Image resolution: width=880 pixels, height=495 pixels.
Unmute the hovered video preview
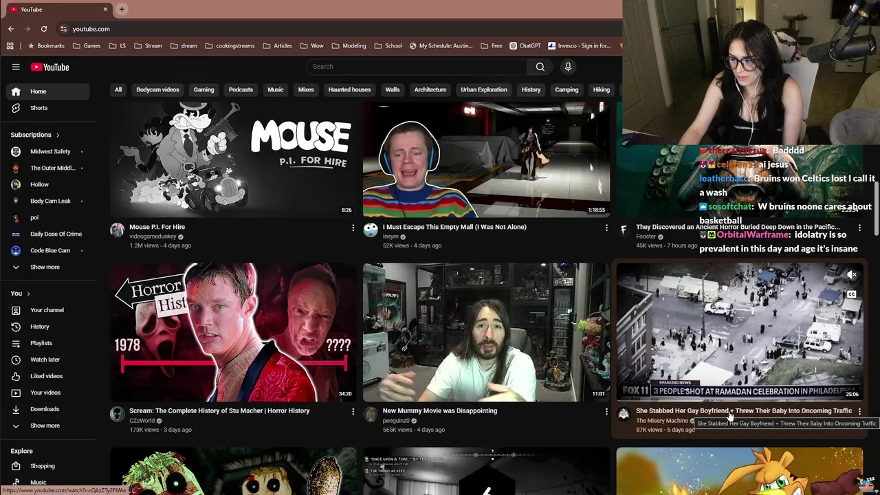852,275
